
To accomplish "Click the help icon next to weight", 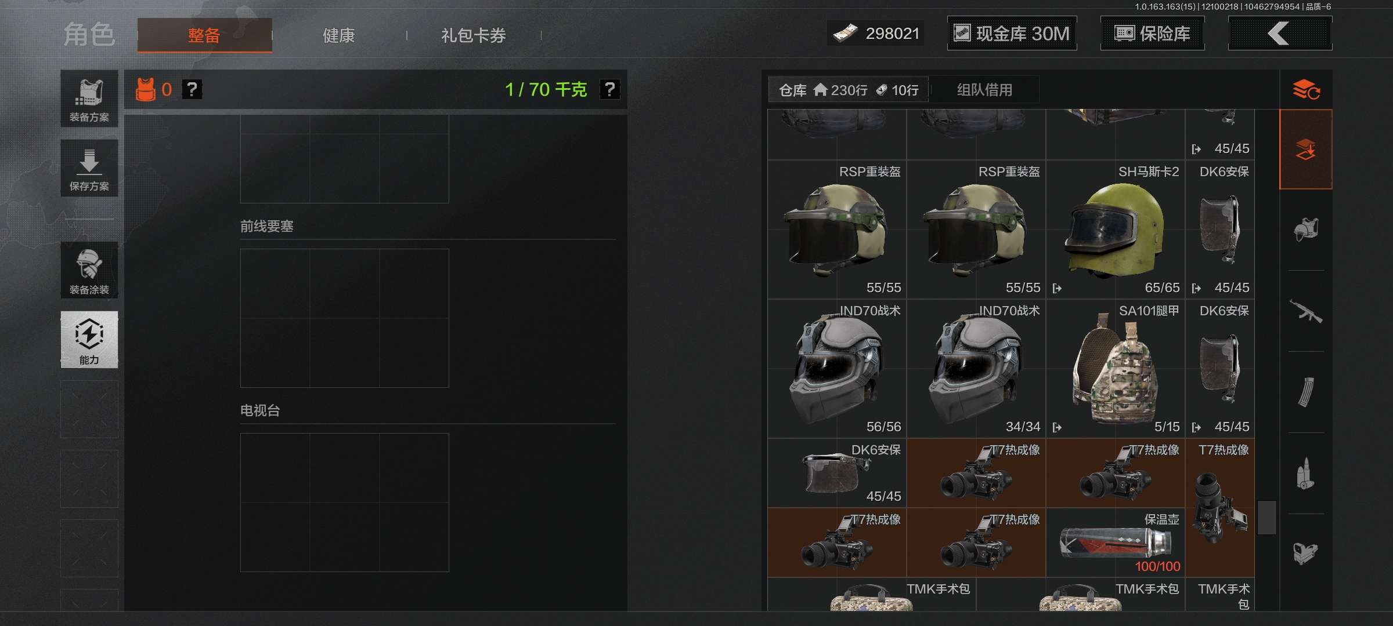I will (609, 89).
